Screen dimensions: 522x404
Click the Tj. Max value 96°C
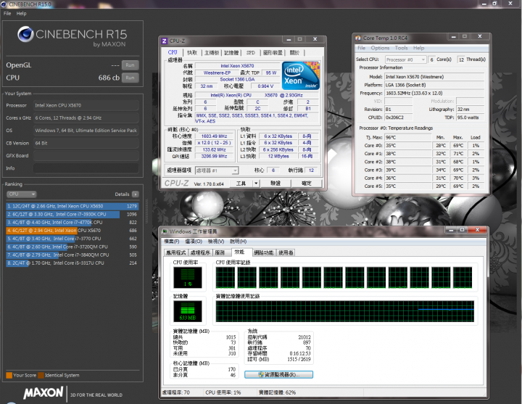(x=407, y=137)
